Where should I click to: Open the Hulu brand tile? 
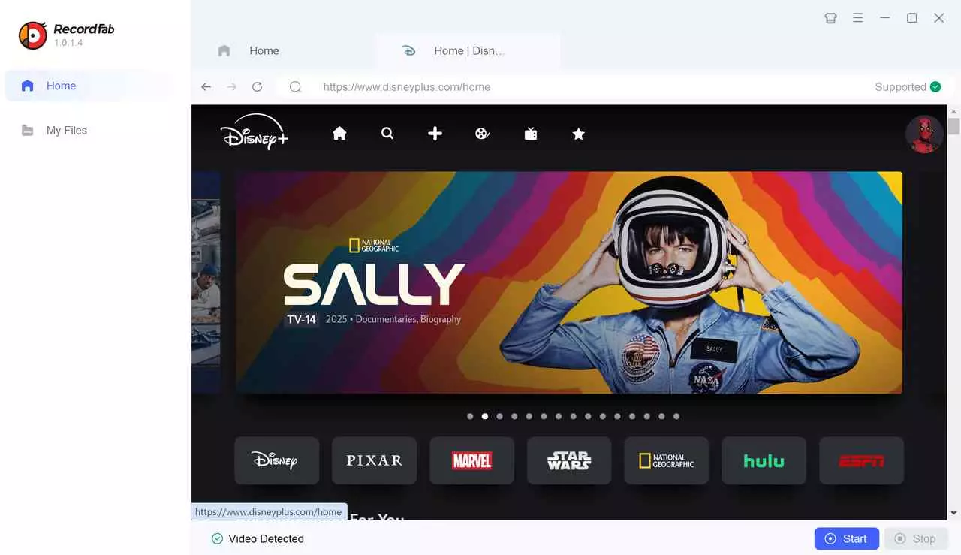pyautogui.click(x=764, y=460)
